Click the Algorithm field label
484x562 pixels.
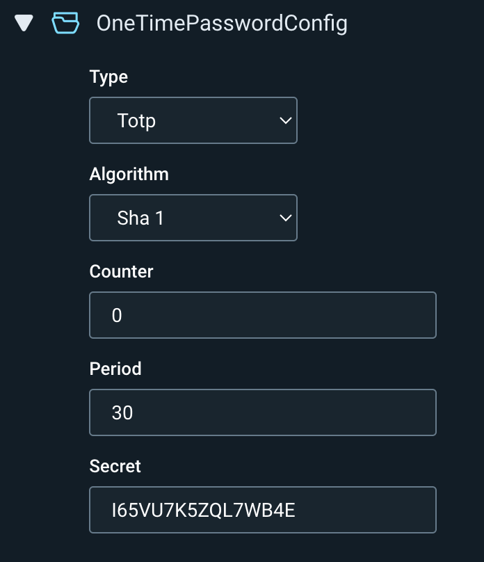[129, 174]
